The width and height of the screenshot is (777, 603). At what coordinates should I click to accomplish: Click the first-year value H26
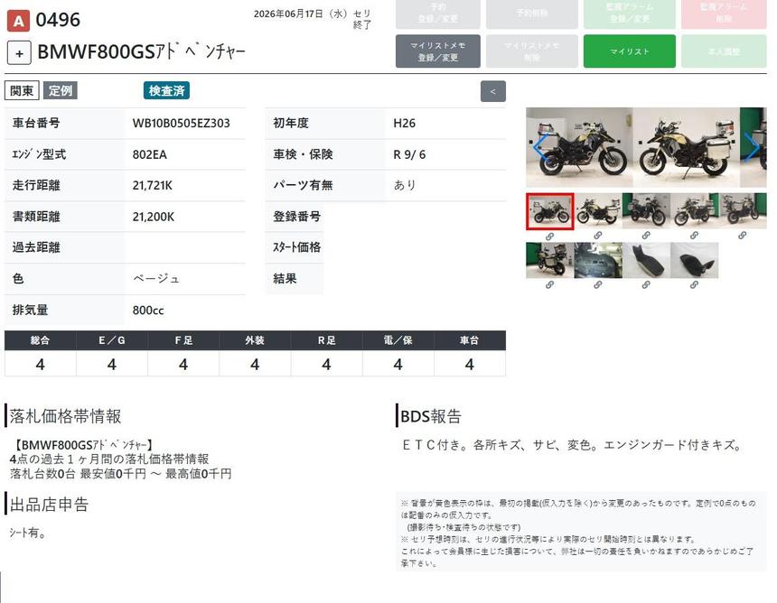405,124
